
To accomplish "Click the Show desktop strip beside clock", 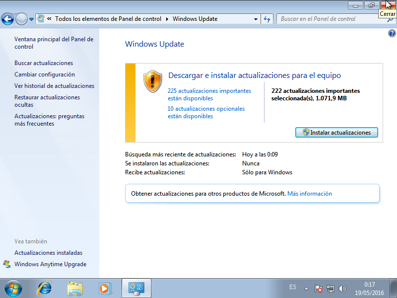I will 393,288.
